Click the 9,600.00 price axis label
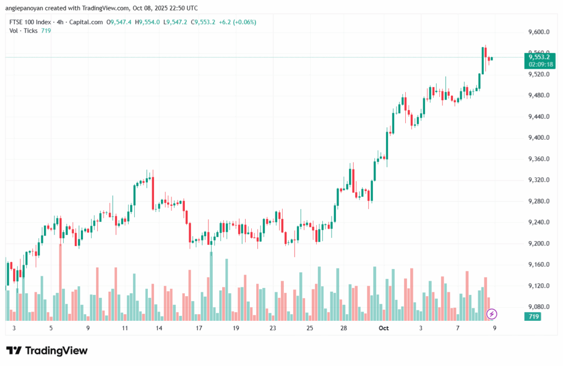Screen dimensions: 563x366 [539, 32]
